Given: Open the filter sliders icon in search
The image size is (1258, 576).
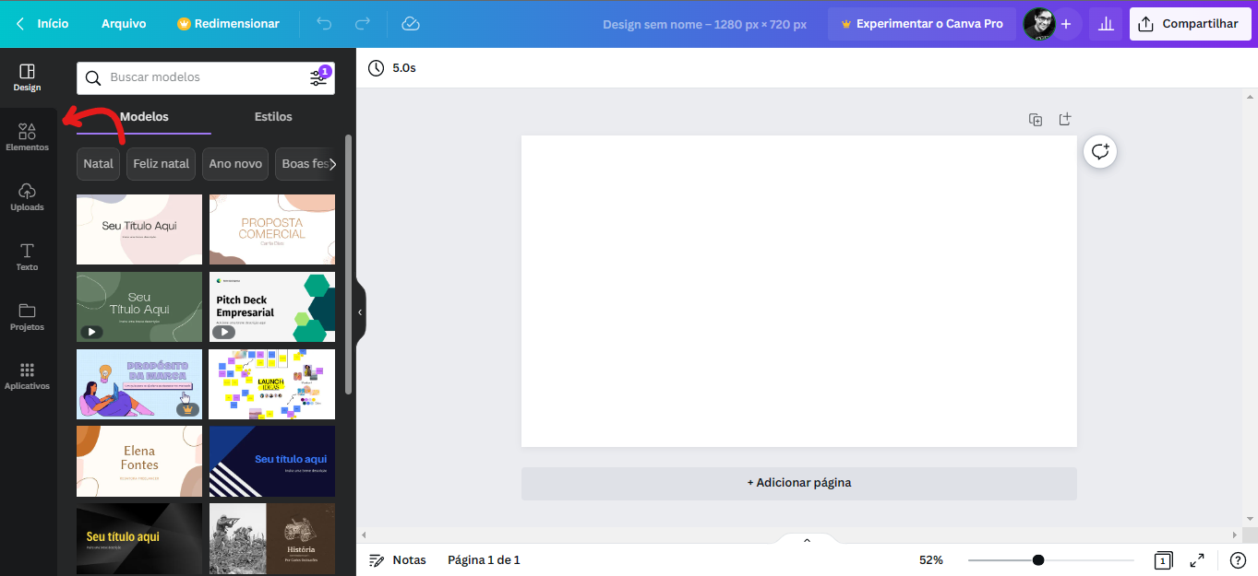Looking at the screenshot, I should click(x=318, y=78).
